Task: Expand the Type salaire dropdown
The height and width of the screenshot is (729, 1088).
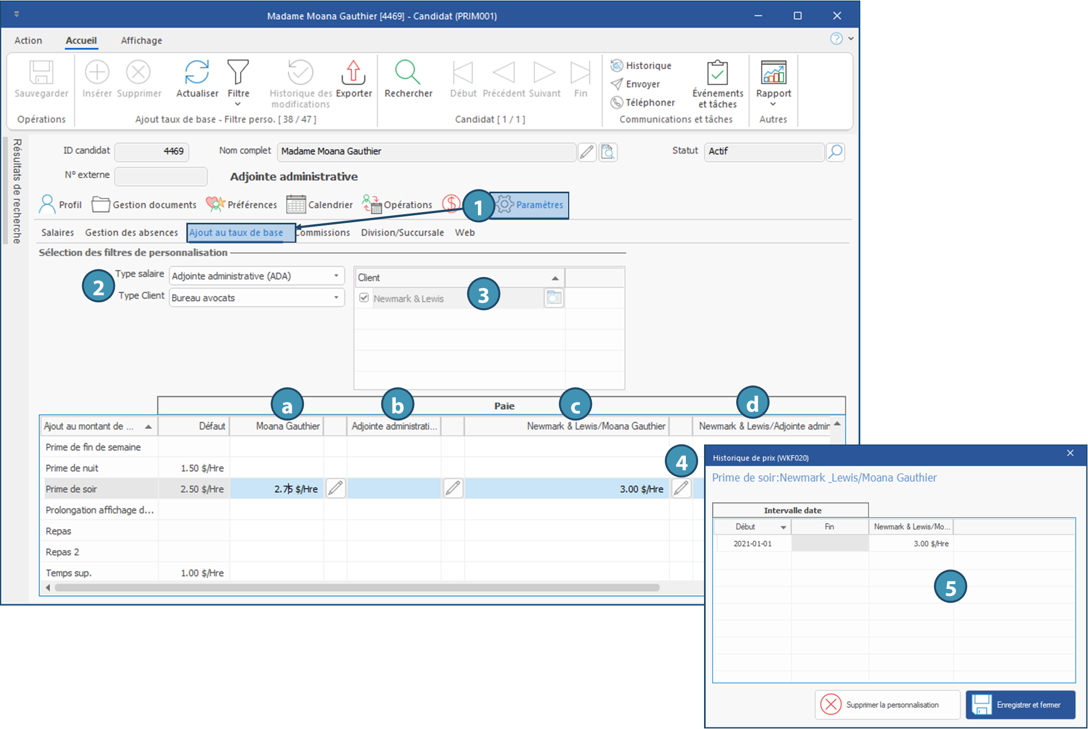Action: (336, 276)
